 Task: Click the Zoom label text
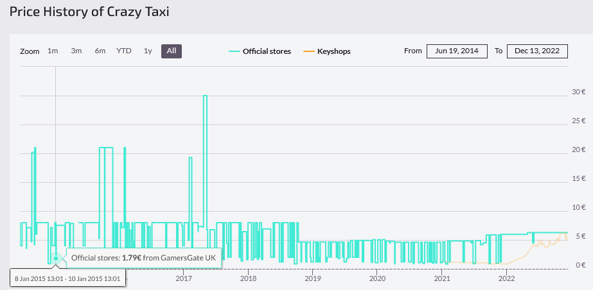(30, 51)
